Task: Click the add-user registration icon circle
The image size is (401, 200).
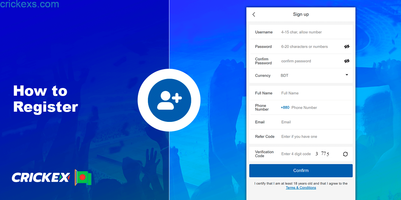Action: tap(169, 100)
